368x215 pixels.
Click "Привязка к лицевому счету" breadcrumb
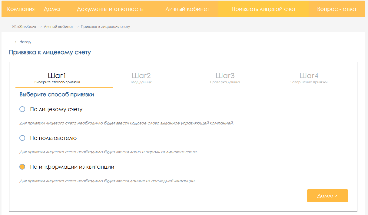coord(105,27)
